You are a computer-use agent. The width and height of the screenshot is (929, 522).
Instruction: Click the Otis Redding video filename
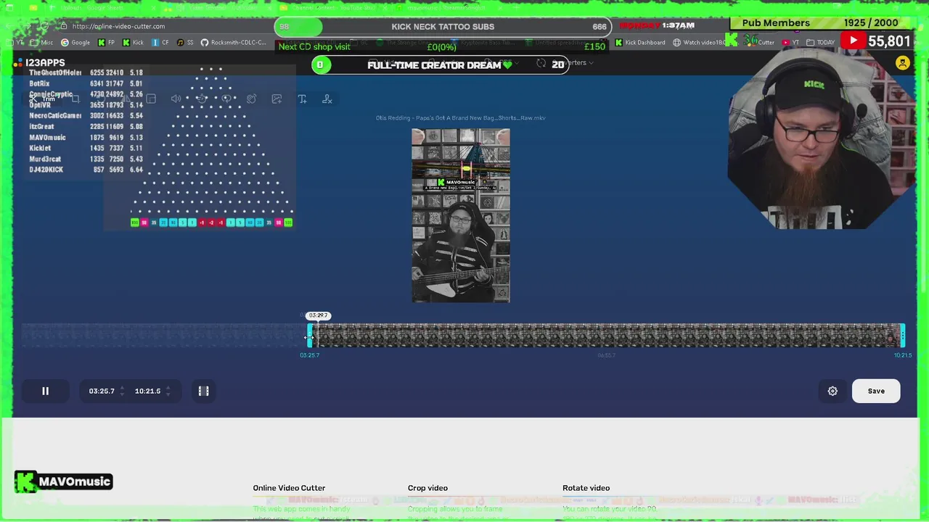(460, 117)
